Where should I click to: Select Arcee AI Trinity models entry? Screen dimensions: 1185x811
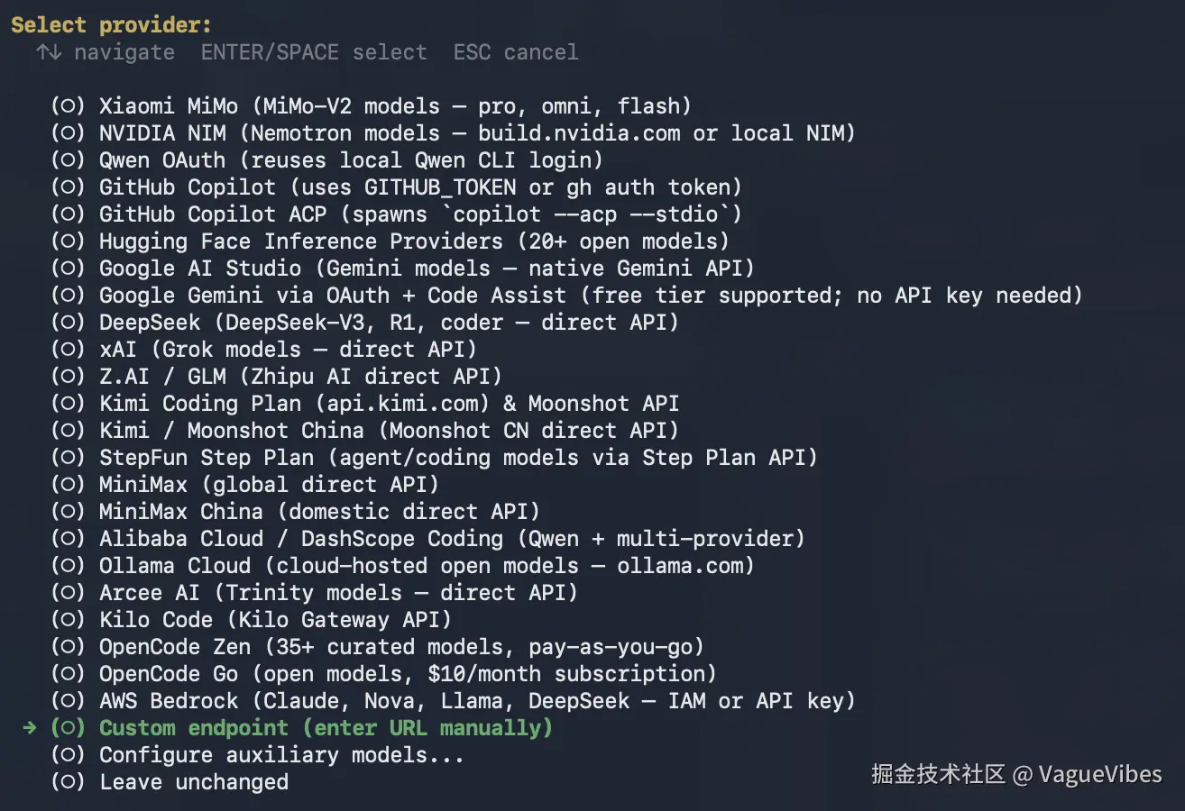coord(337,593)
